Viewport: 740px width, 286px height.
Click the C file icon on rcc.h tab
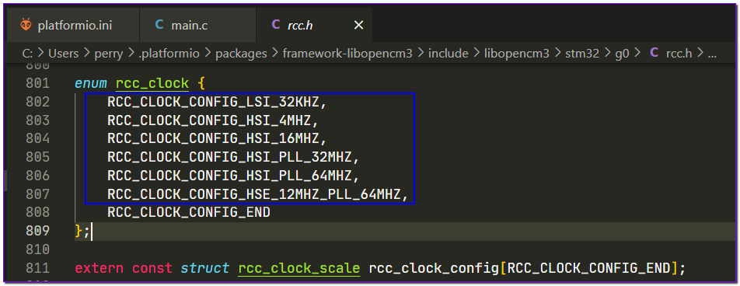click(x=276, y=25)
